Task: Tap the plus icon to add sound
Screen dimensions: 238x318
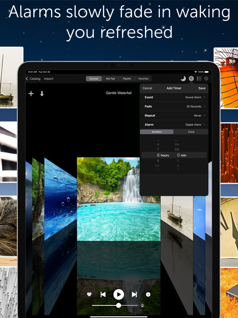Action: pyautogui.click(x=31, y=94)
